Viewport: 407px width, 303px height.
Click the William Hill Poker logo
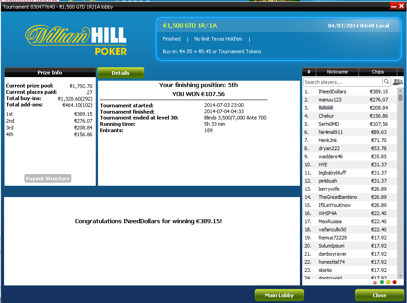point(76,40)
